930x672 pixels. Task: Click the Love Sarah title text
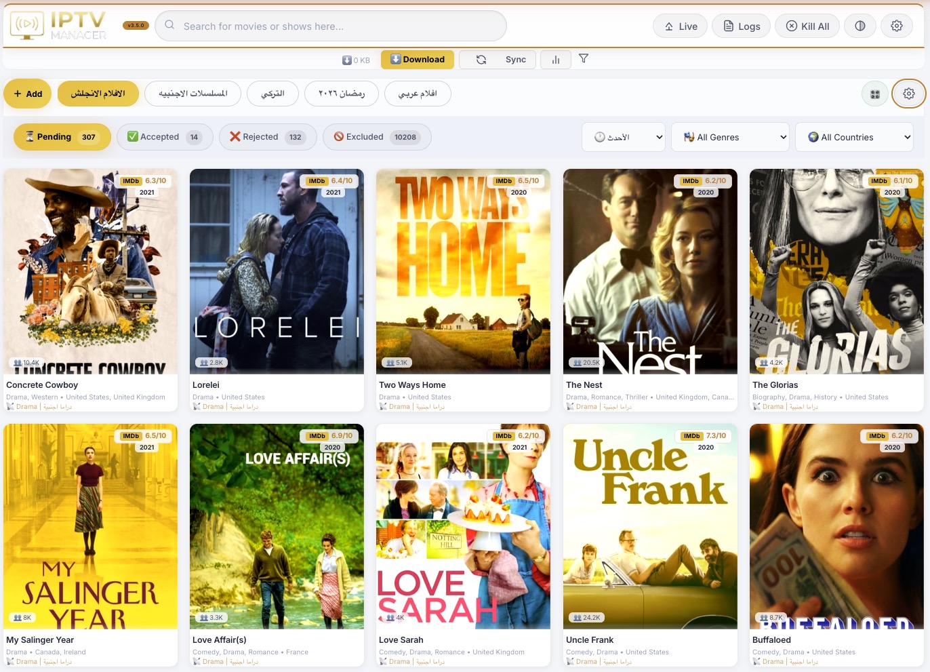(x=401, y=640)
